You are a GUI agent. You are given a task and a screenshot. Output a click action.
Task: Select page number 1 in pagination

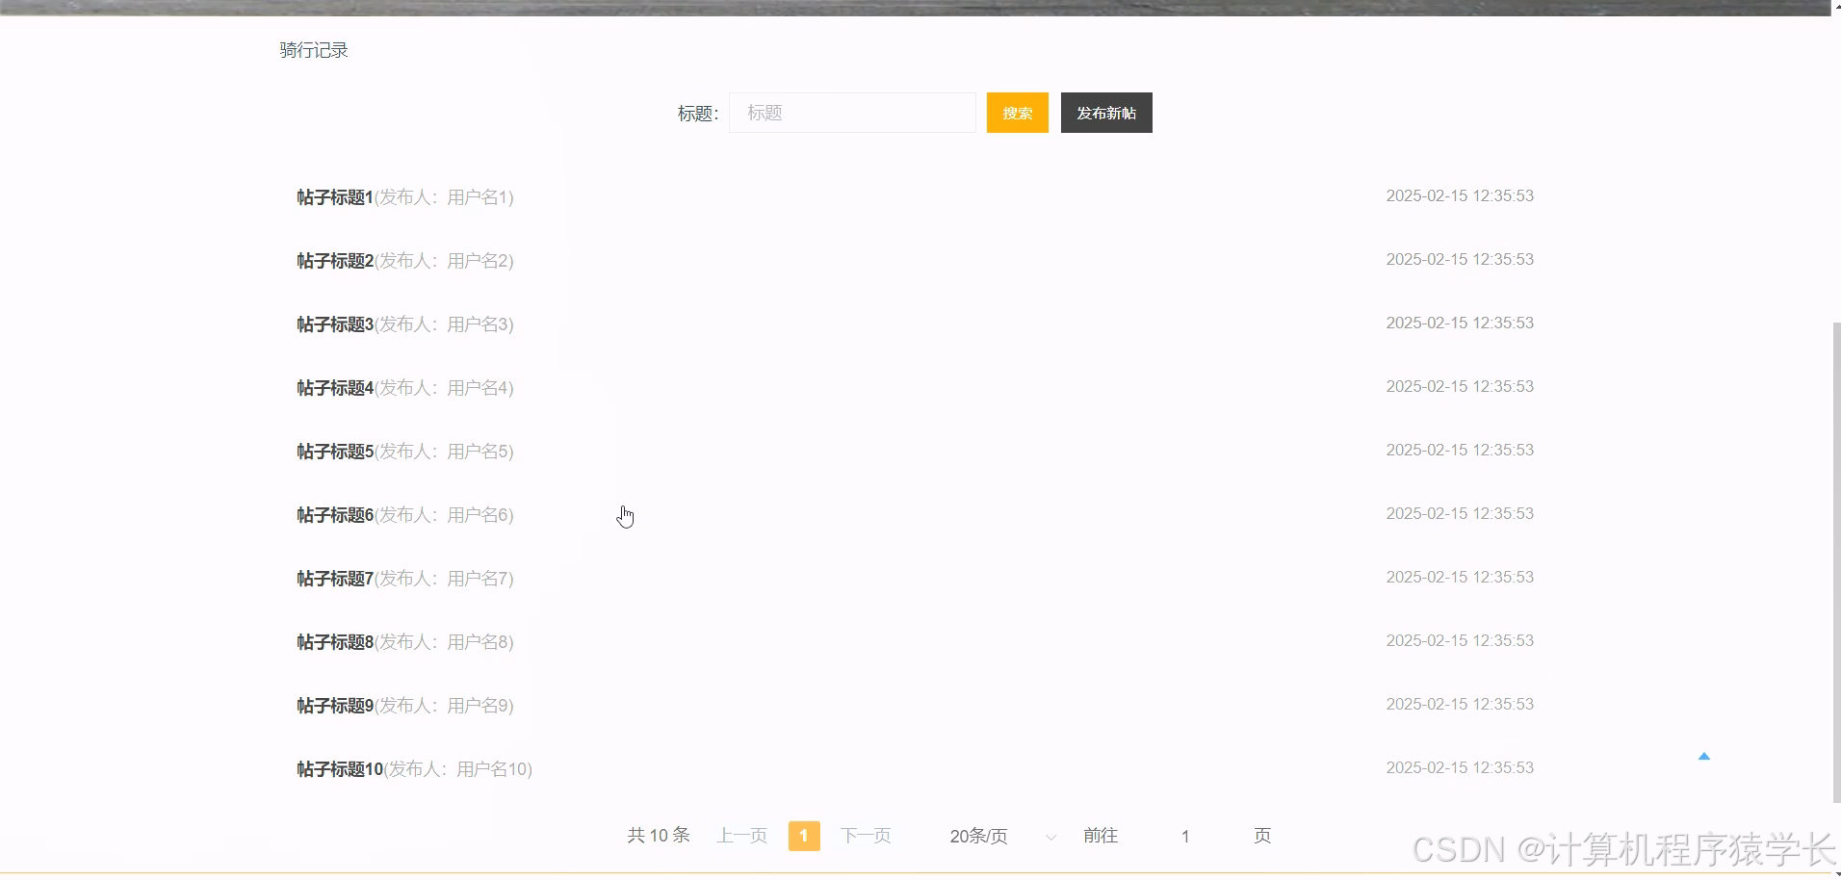(x=804, y=836)
